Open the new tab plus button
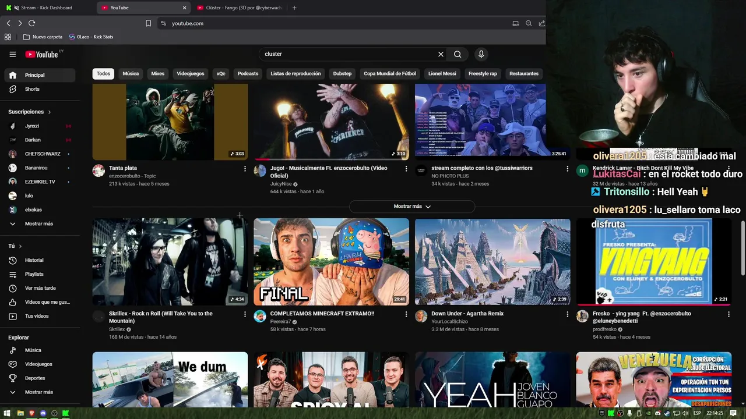Screen dimensions: 746x419 click(x=294, y=8)
